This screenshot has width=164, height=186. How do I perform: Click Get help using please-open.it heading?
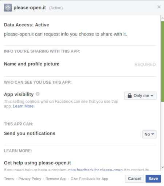coord(38,163)
